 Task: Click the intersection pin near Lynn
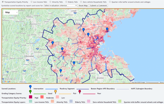pos(107,29)
